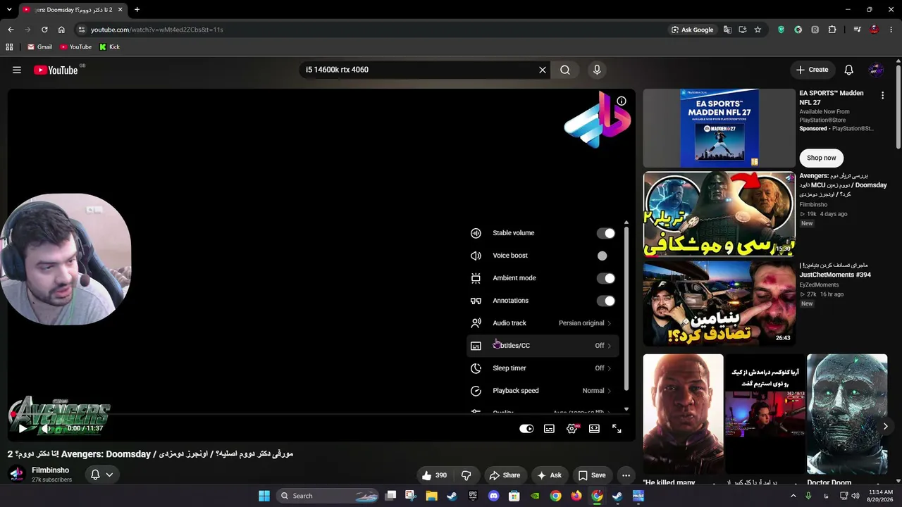This screenshot has width=902, height=507.
Task: Open the Chrome apps grid
Action: coord(9,46)
